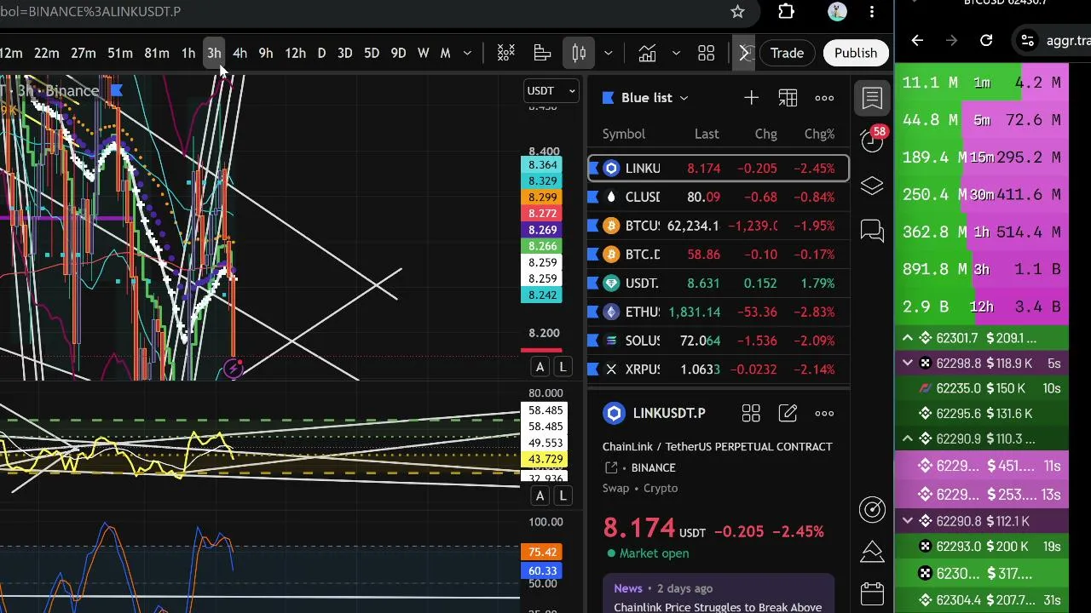Select the highlighted candlestick chart style icon
Viewport: 1091px width, 613px height.
click(579, 53)
